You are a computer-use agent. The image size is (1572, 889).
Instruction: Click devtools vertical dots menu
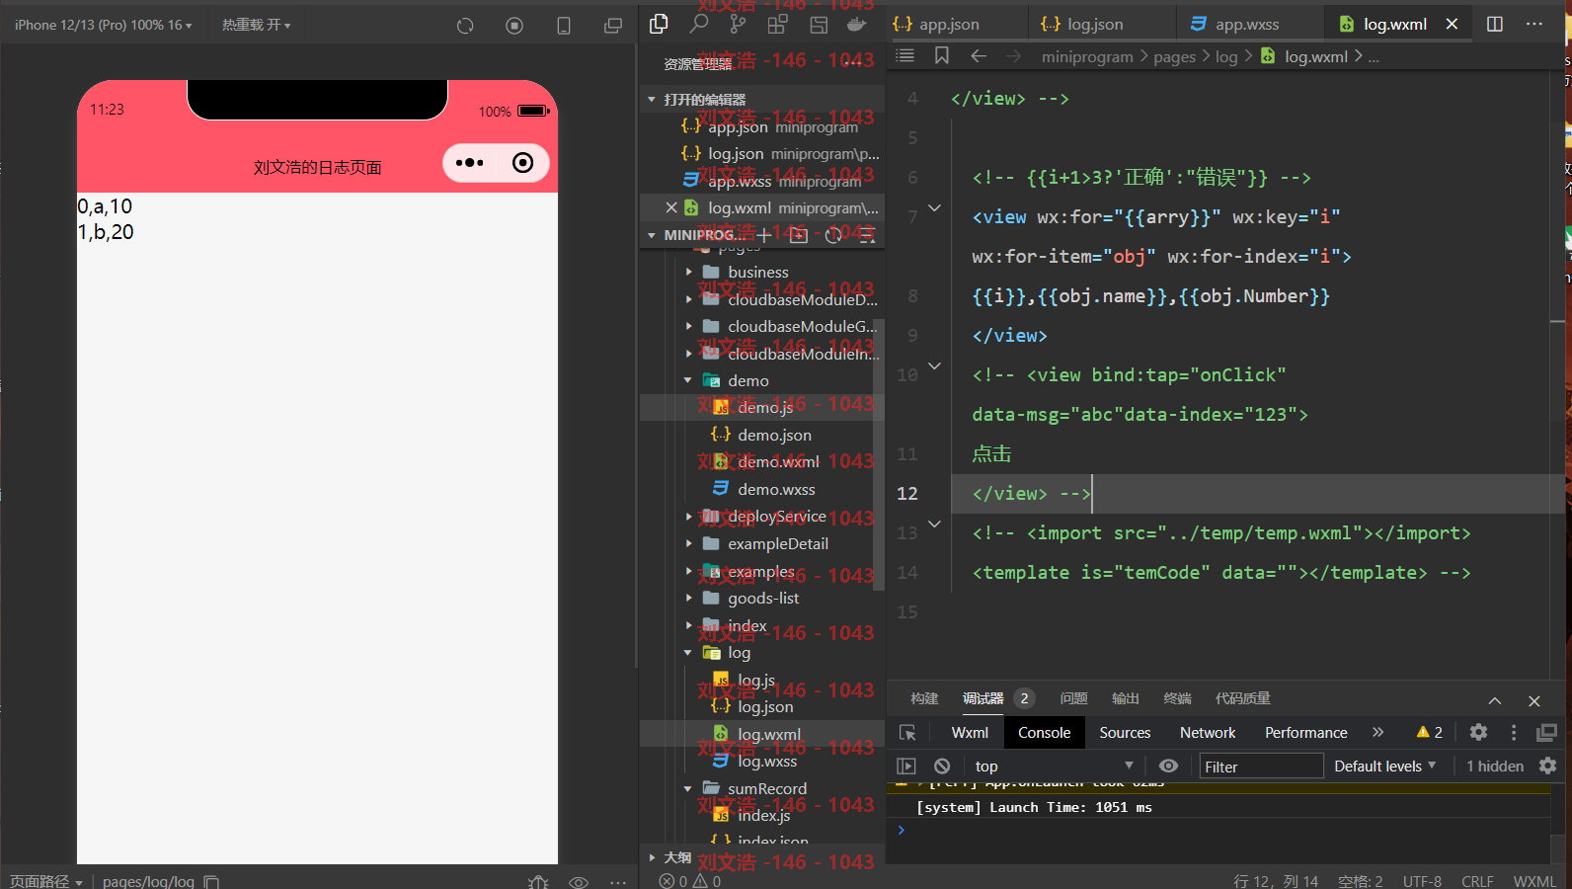click(1514, 732)
